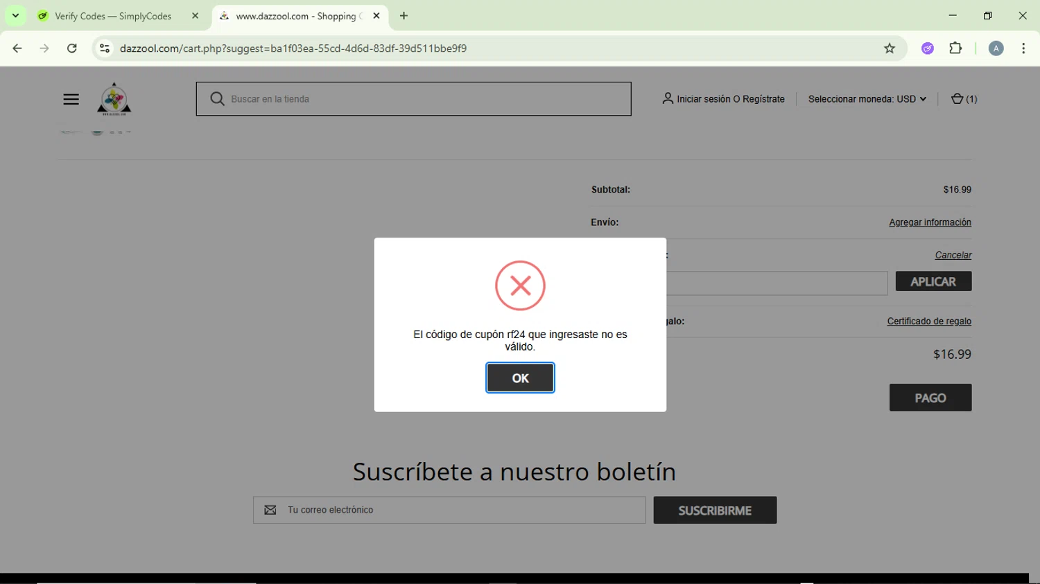Click the browser forward arrow

tap(44, 48)
